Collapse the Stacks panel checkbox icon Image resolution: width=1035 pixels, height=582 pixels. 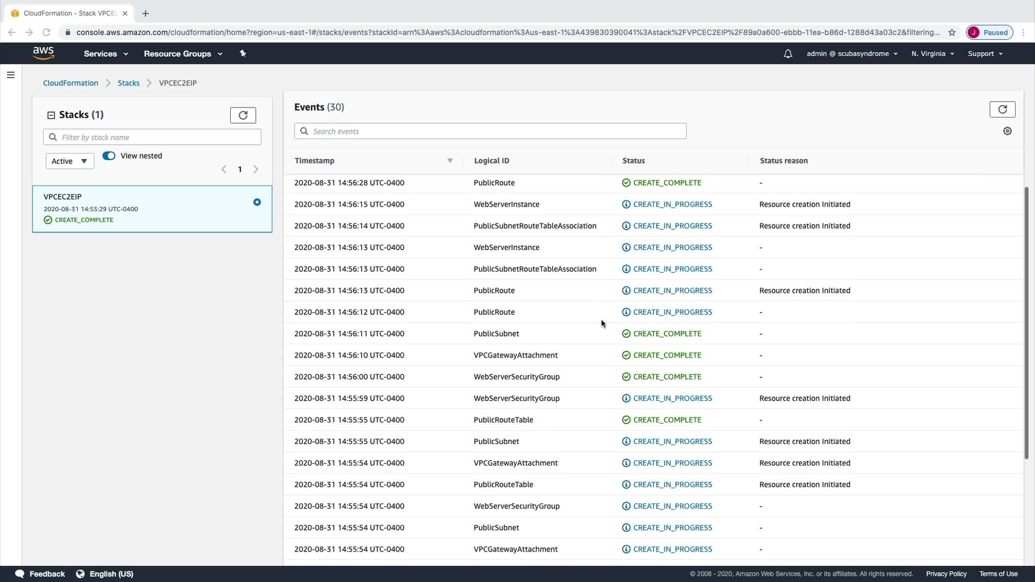point(51,115)
